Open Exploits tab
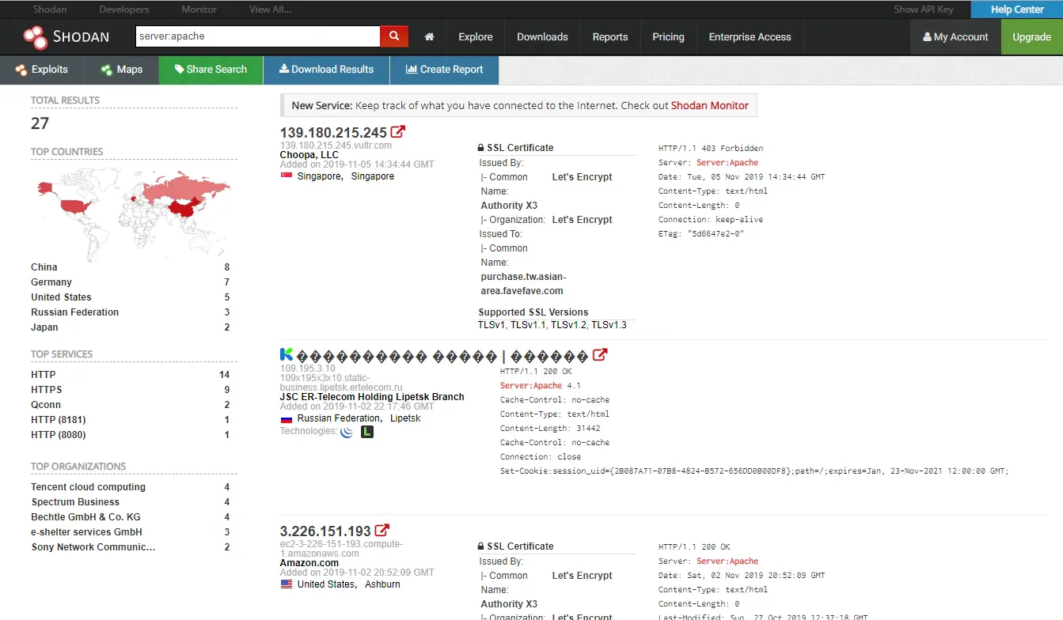1063x620 pixels. tap(41, 70)
